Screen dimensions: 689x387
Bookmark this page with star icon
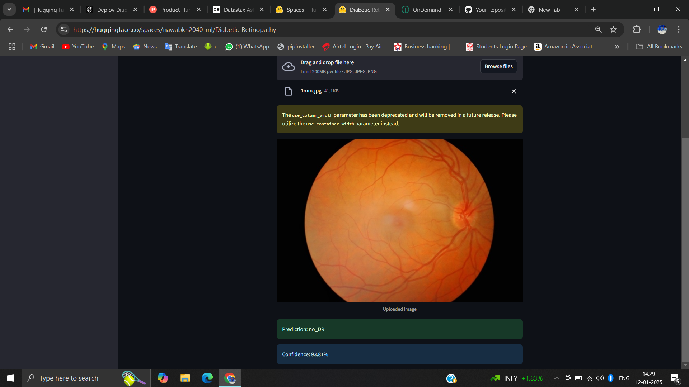click(613, 29)
